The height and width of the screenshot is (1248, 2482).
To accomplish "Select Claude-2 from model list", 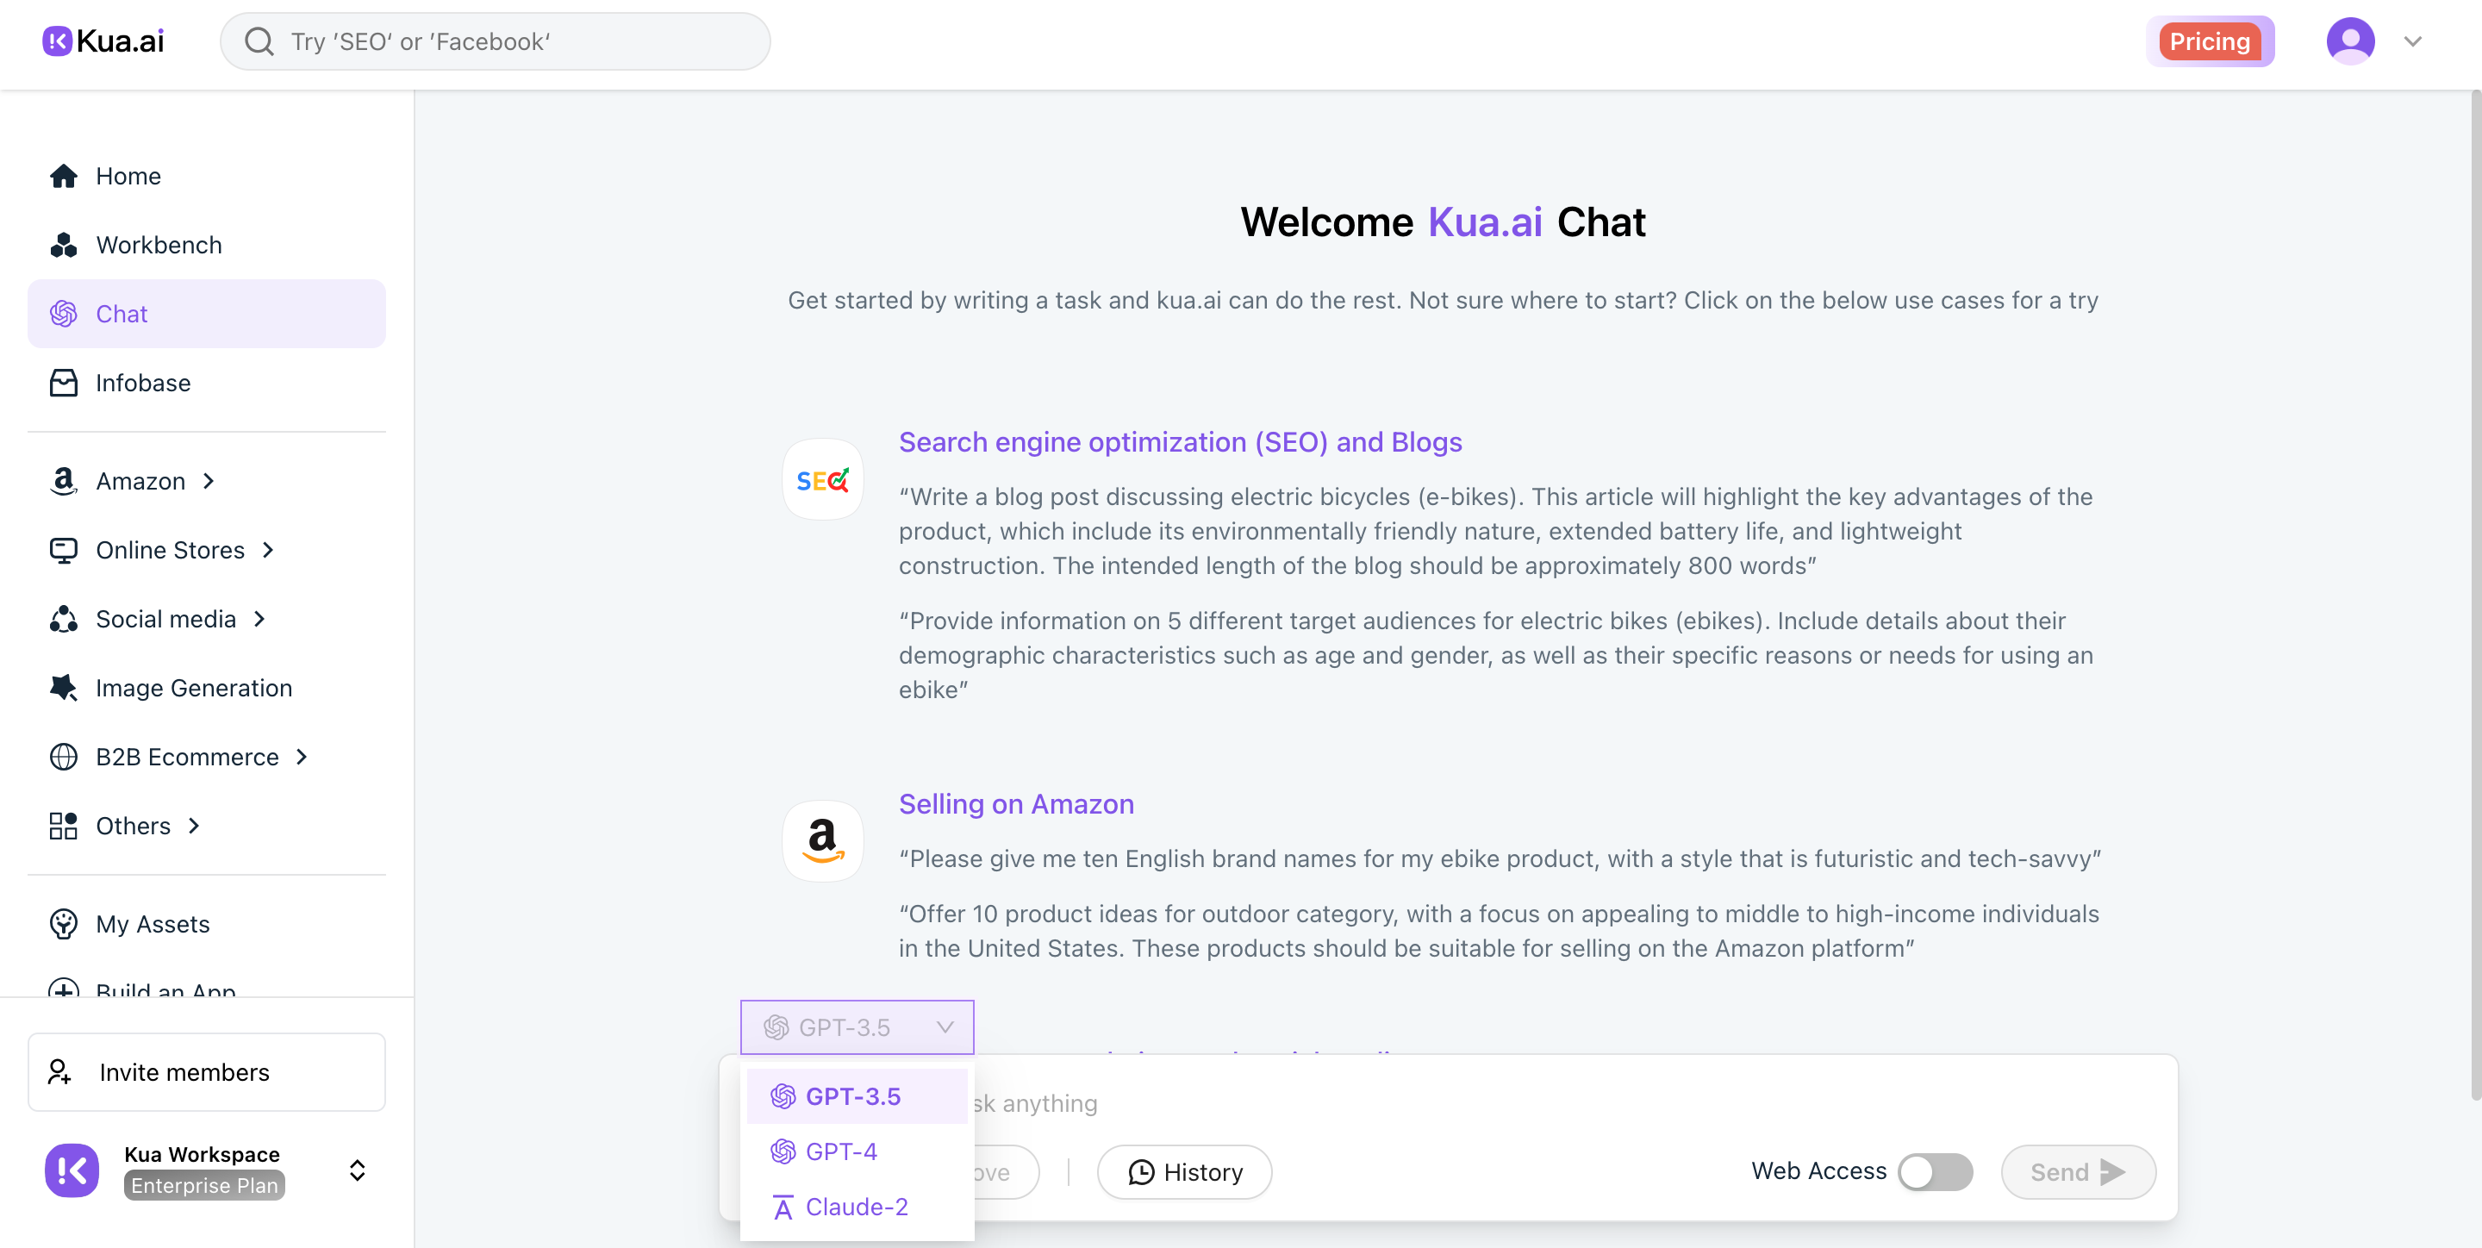I will [x=857, y=1207].
